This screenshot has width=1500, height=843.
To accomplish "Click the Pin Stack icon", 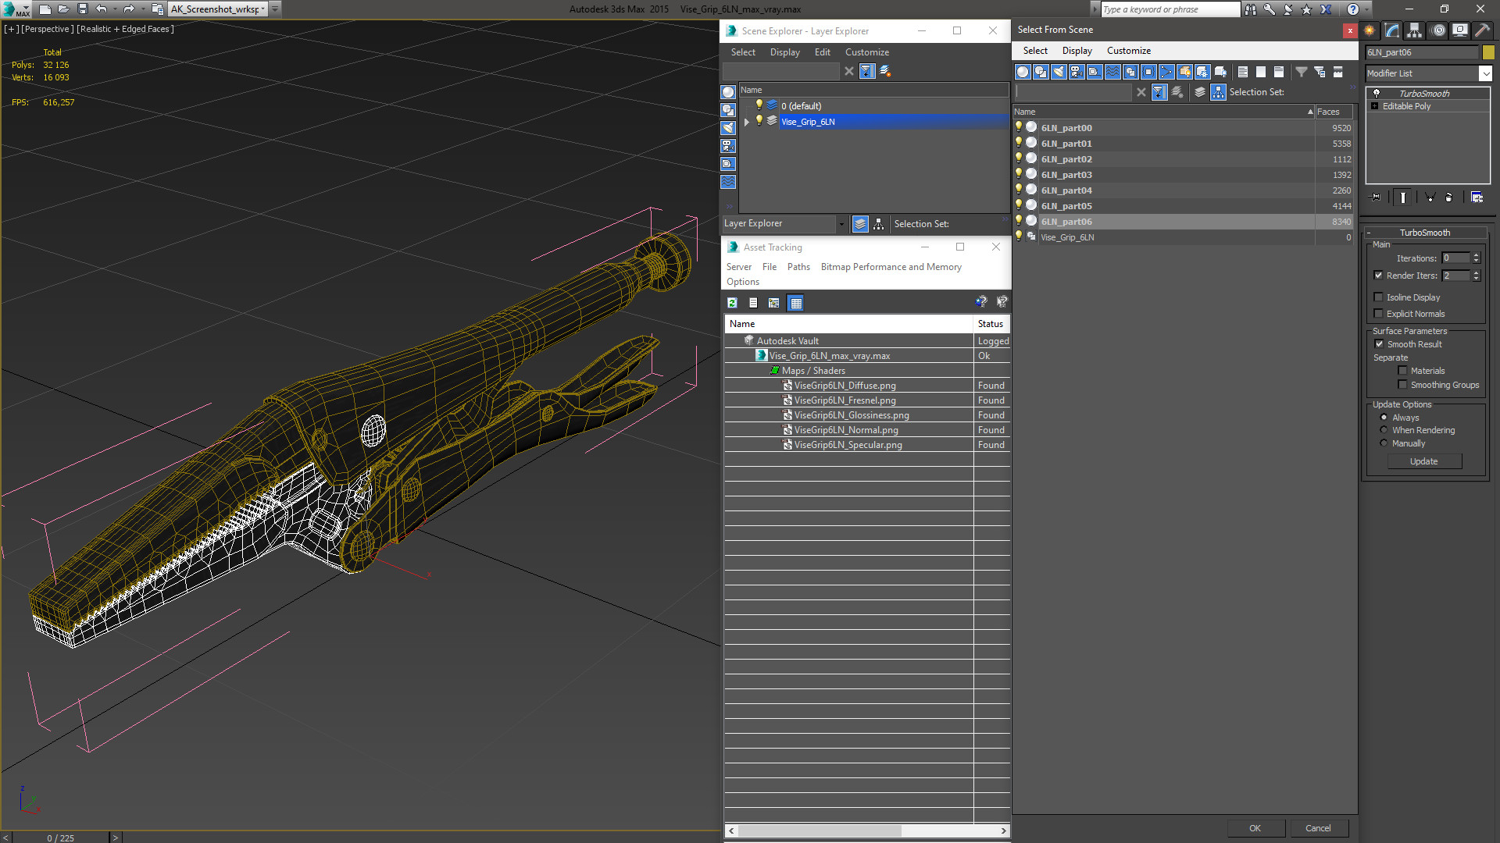I will click(1376, 197).
